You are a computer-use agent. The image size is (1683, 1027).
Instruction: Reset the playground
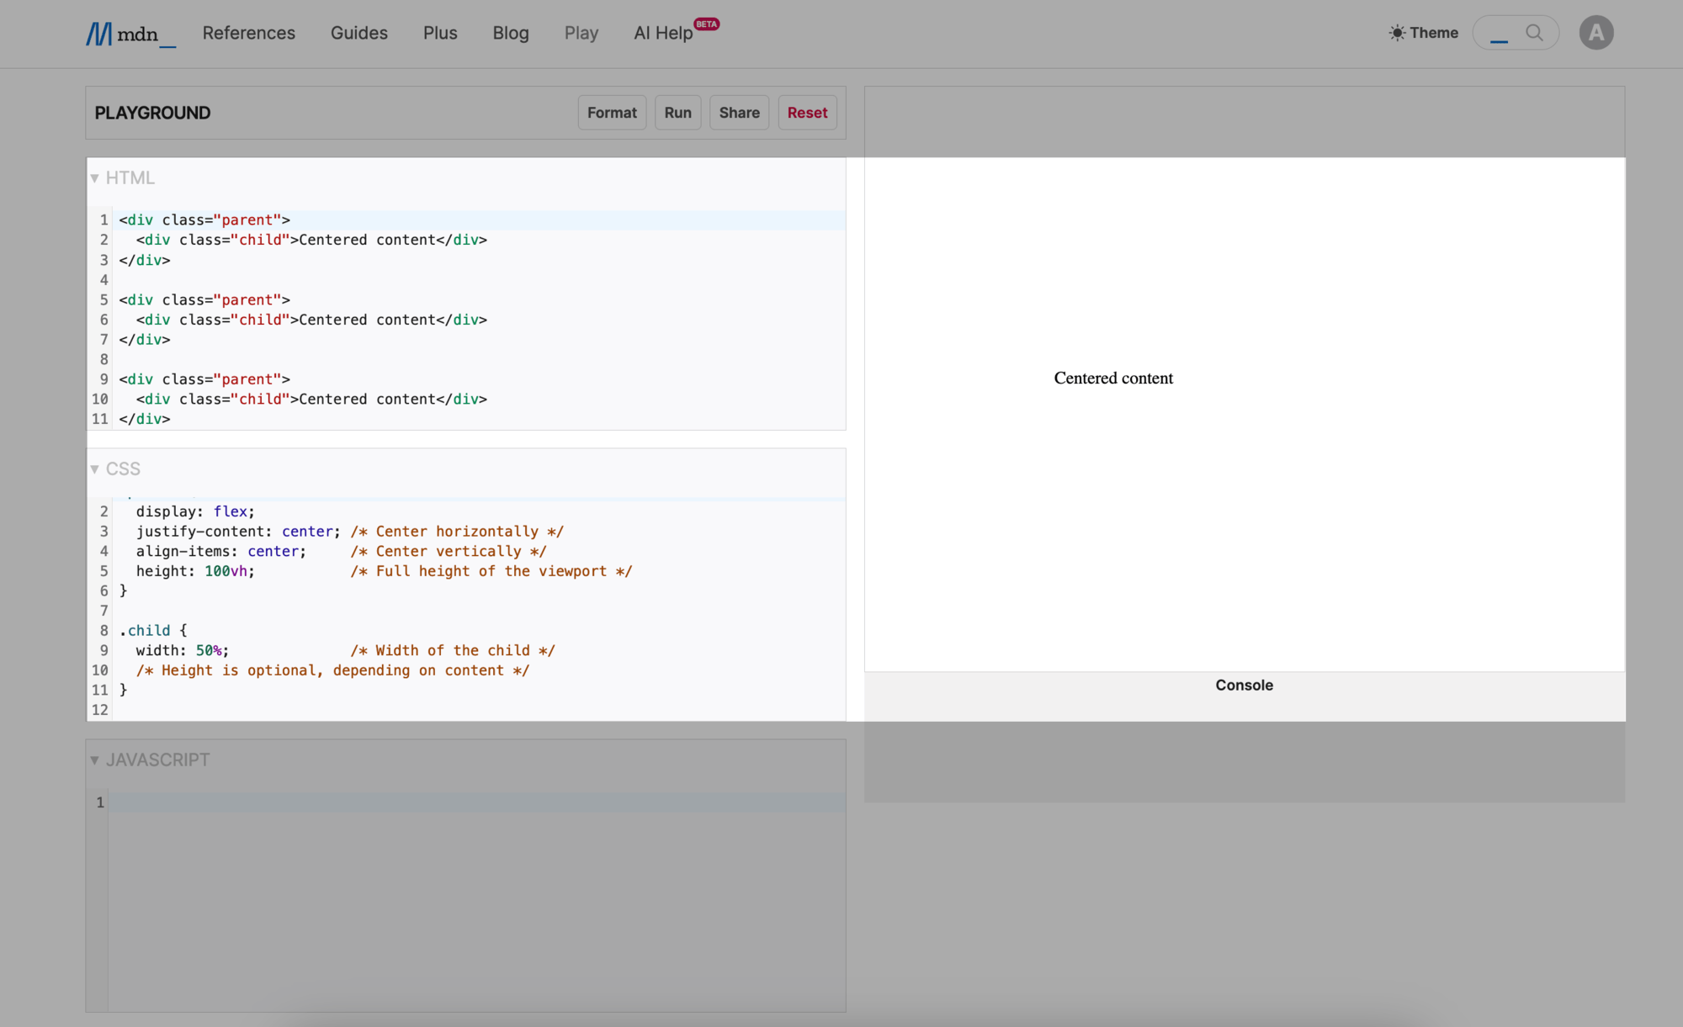tap(807, 113)
